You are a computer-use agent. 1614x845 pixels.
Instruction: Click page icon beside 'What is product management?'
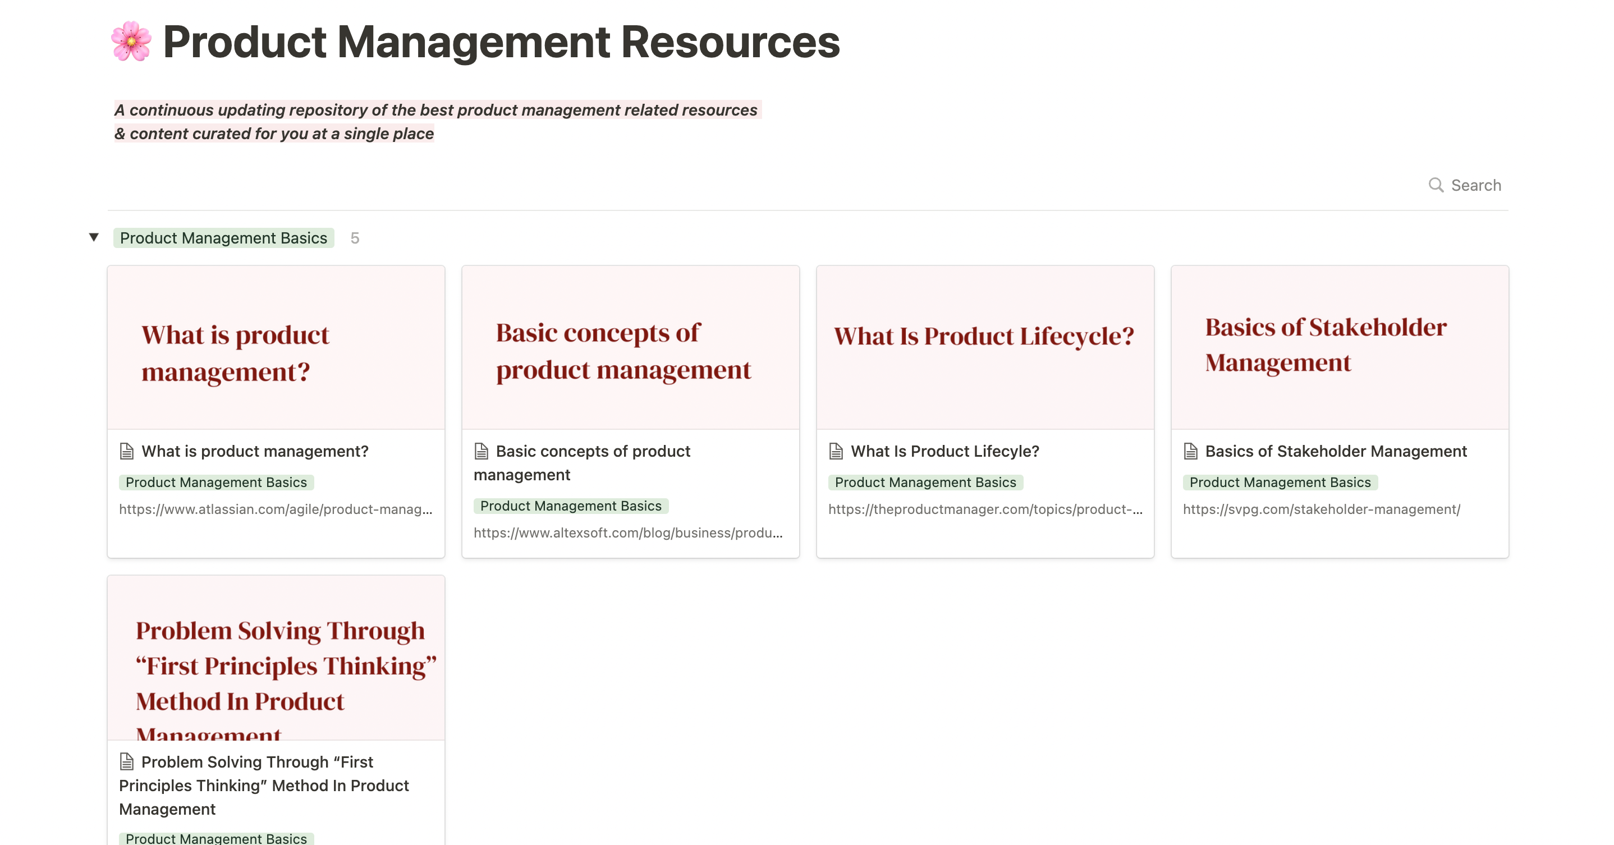(127, 451)
